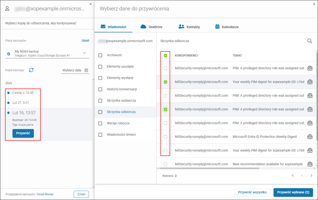
Task: Click the search magnifier icon in inbox
Action: [x=309, y=41]
